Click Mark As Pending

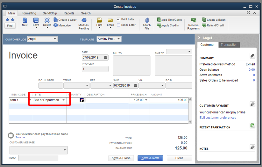83,24
